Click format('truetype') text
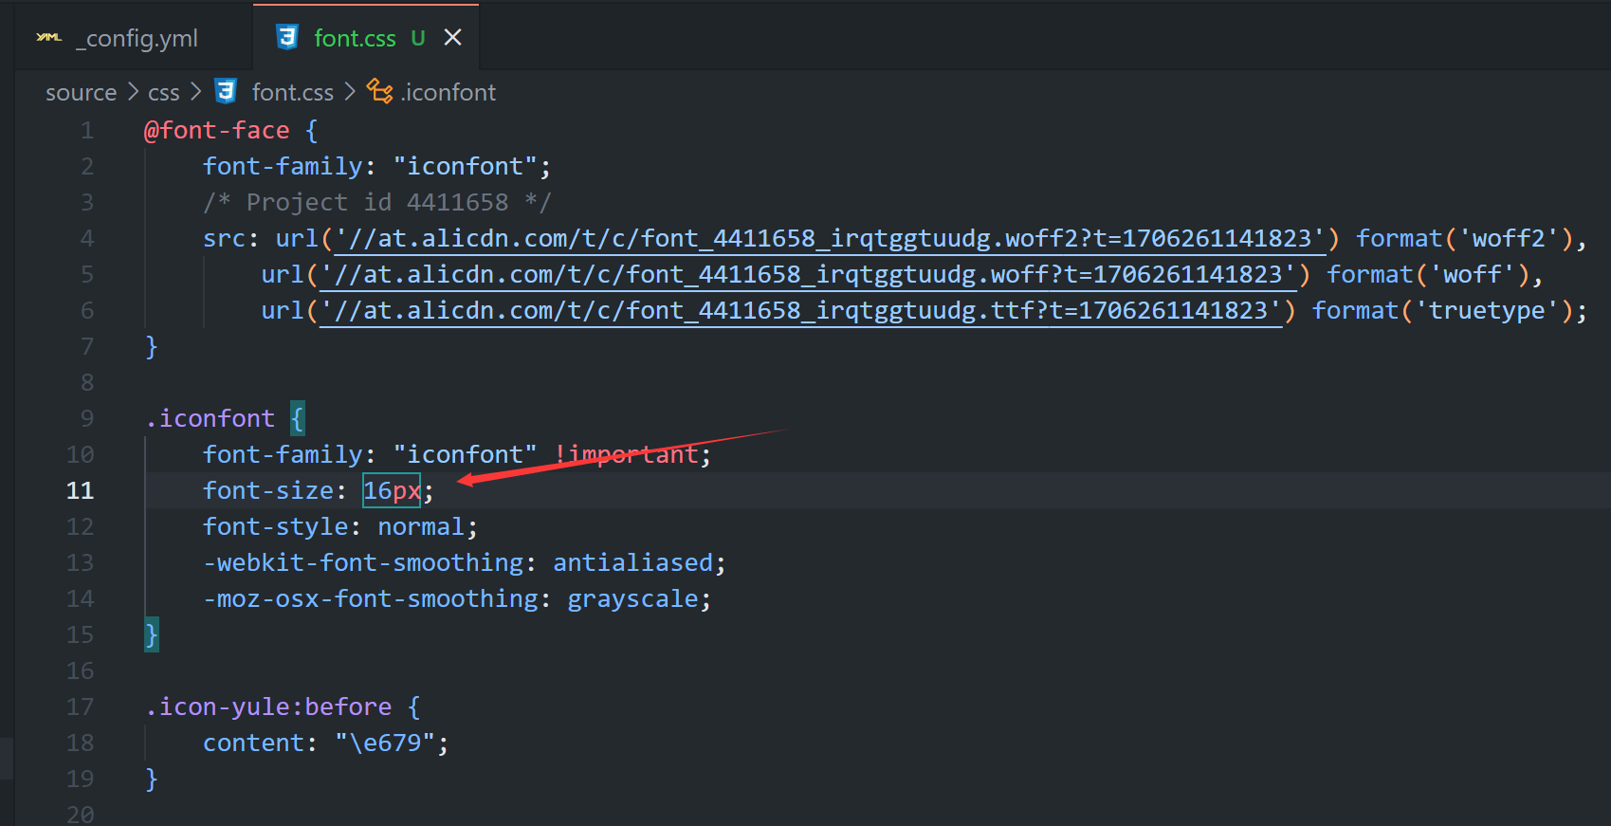Screen dimensions: 1611x826 tap(1442, 310)
